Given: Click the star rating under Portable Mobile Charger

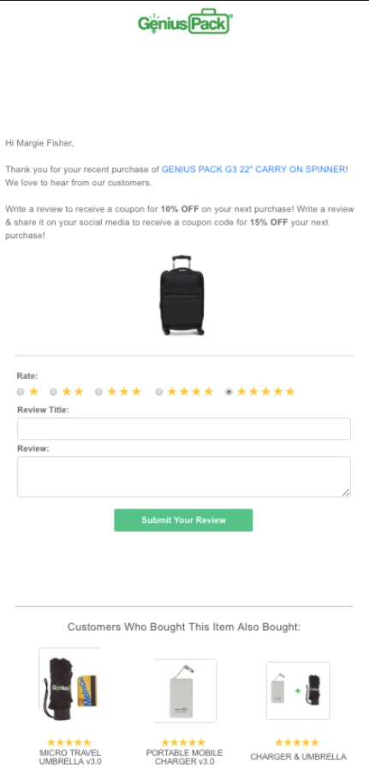Looking at the screenshot, I should click(183, 742).
